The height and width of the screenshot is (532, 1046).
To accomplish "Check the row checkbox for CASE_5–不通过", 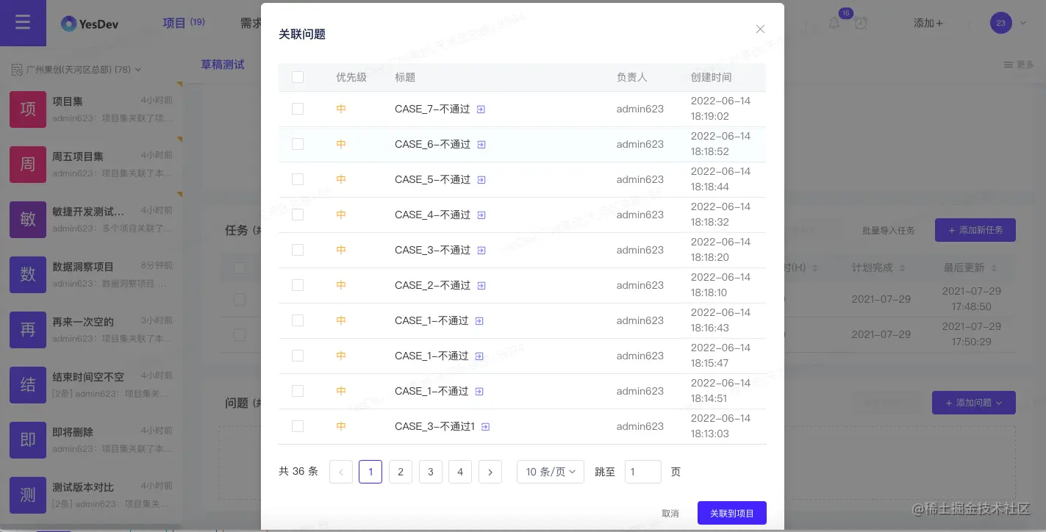I will (x=298, y=179).
